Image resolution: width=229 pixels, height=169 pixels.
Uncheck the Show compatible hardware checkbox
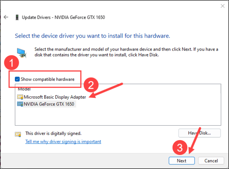tap(18, 79)
